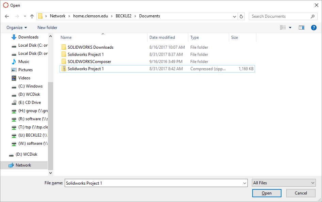Close the Open dialog window
The height and width of the screenshot is (202, 322).
coord(317,5)
